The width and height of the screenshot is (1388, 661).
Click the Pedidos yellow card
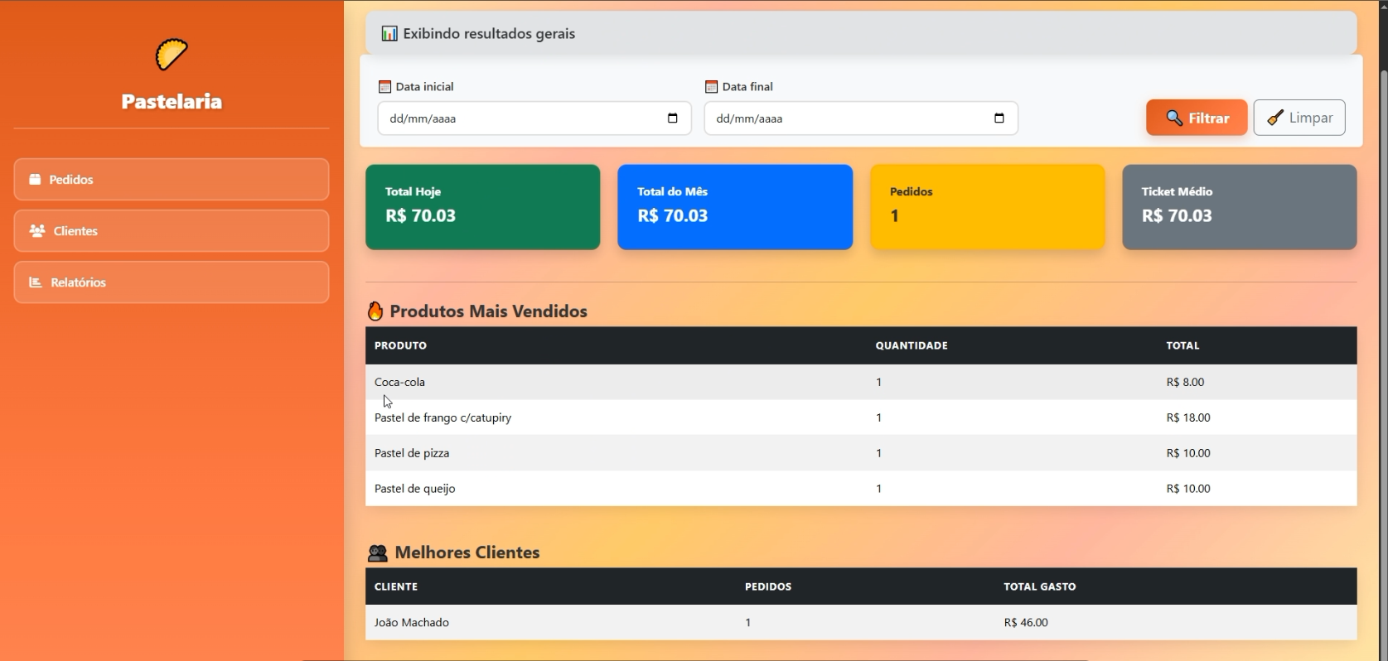tap(988, 207)
